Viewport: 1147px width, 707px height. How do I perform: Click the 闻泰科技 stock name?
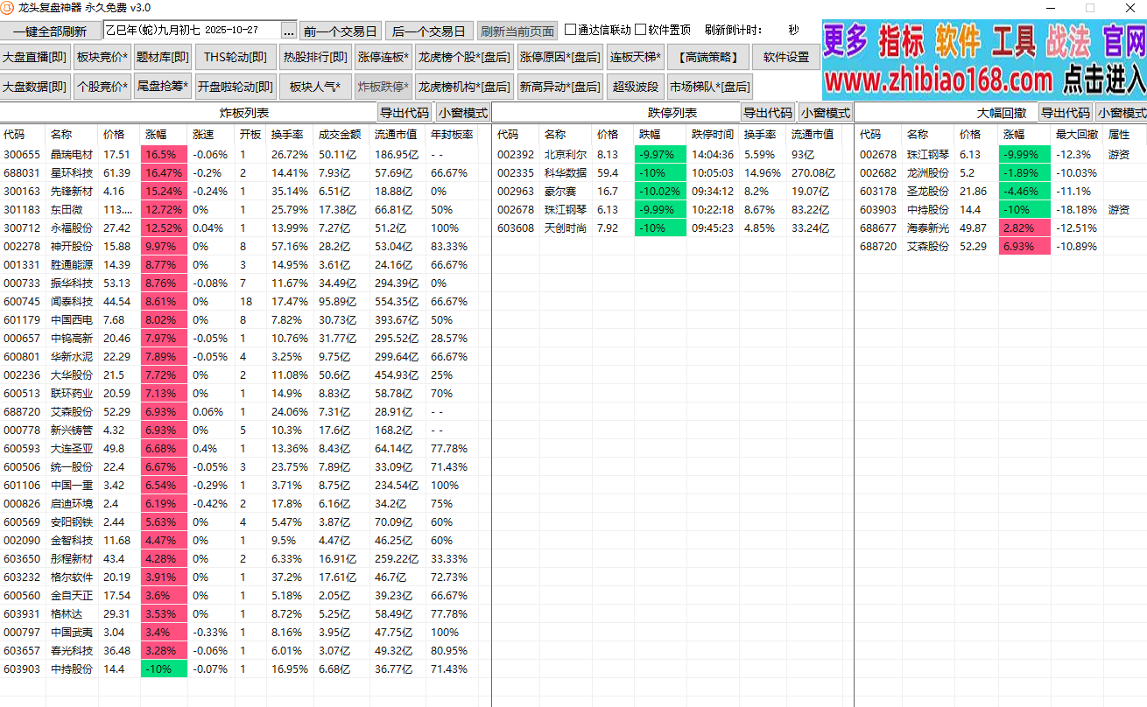click(71, 301)
